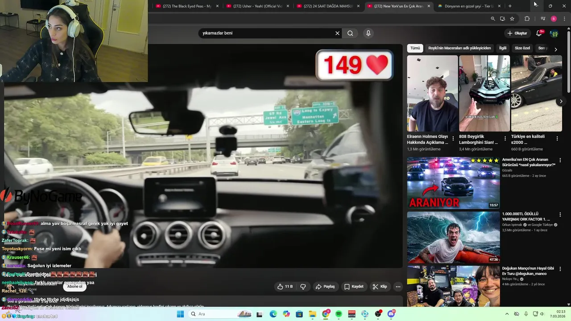Screen dimensions: 571x321
Task: Like the video with 11 B thumbs up
Action: pyautogui.click(x=285, y=287)
